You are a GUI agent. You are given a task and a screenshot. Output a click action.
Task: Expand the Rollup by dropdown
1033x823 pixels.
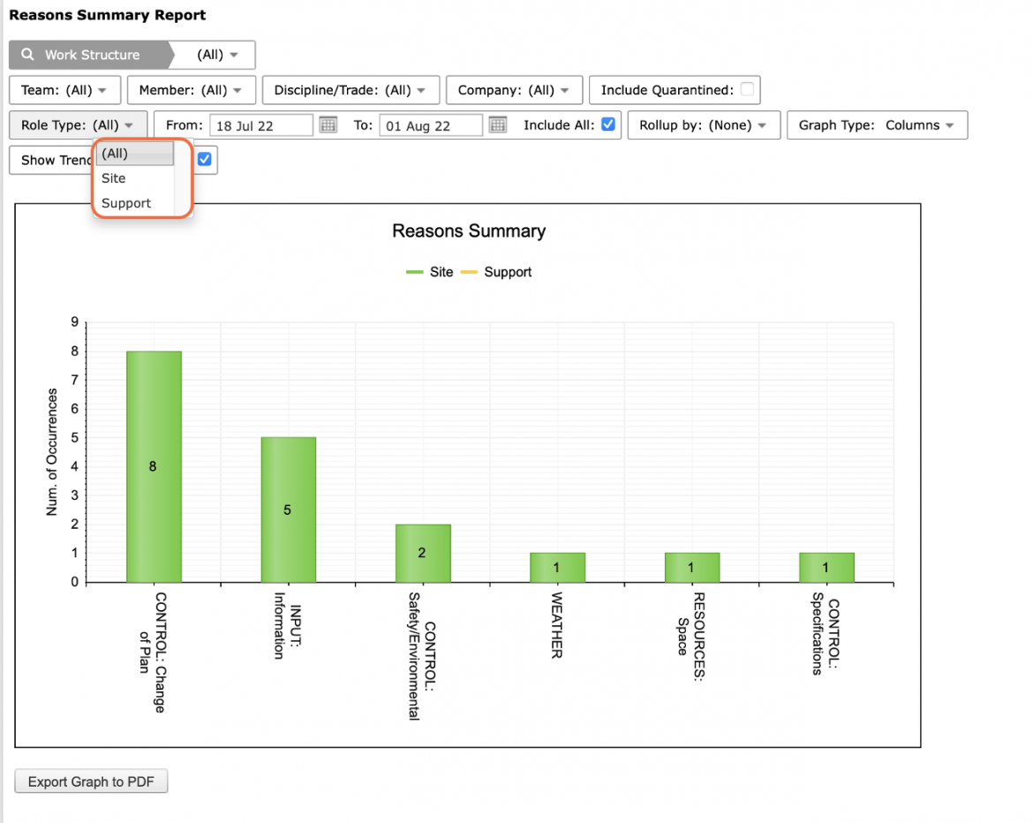704,125
